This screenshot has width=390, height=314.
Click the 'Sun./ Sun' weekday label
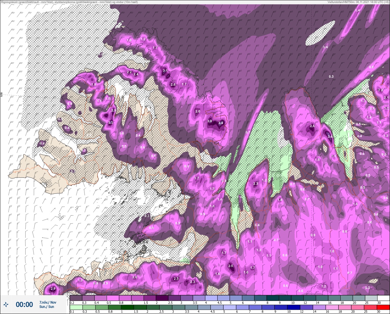[47, 306]
